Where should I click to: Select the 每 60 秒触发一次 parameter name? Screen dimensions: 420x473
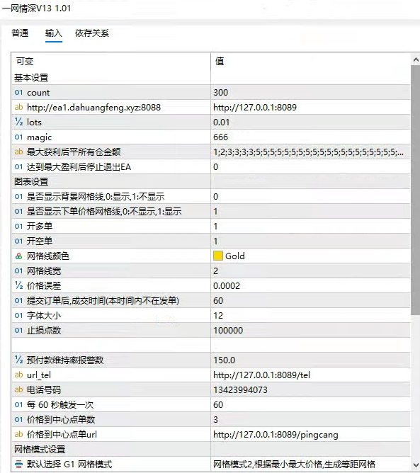60,404
